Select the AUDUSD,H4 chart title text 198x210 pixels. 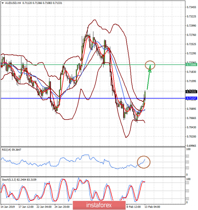[x=13, y=3]
